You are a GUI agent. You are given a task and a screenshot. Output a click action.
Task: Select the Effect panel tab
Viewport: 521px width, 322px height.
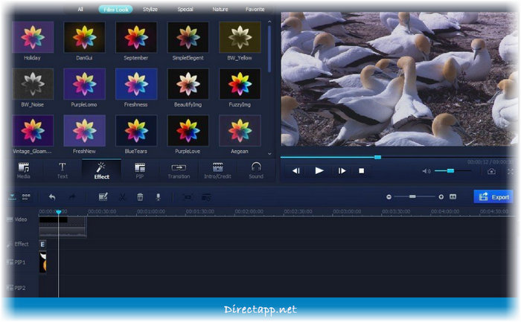pos(102,170)
